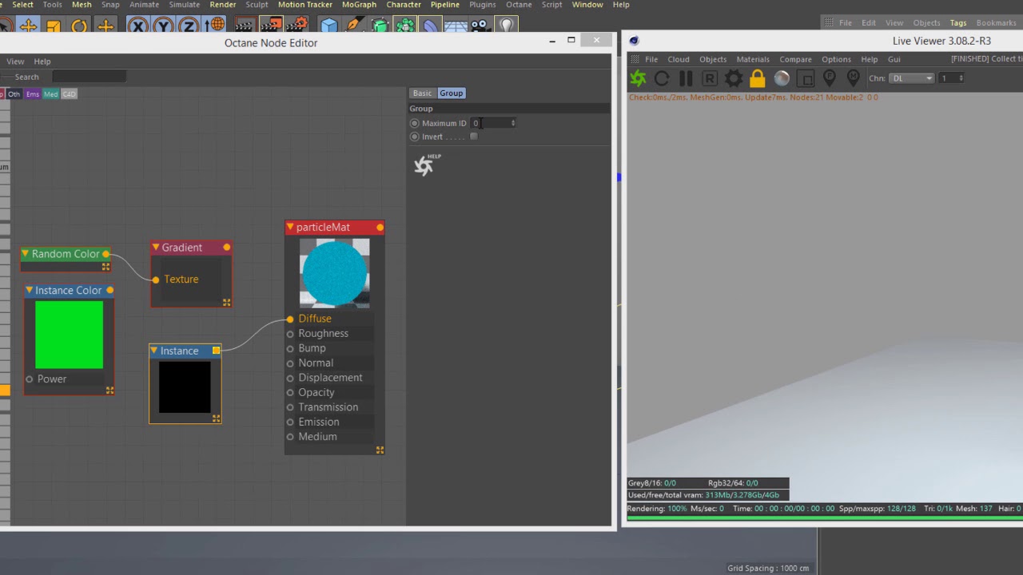Collapse the Instance node triangle
Image resolution: width=1023 pixels, height=575 pixels.
(153, 351)
